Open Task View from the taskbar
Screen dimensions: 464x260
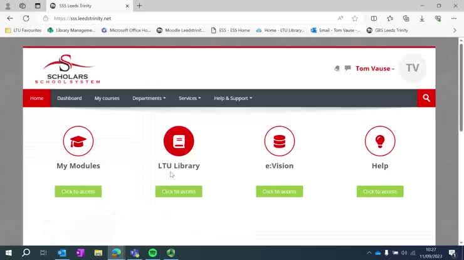click(x=43, y=253)
